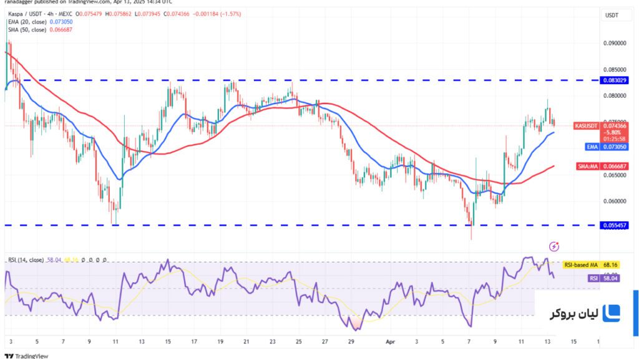The width and height of the screenshot is (639, 359).
Task: Click the open value 0.075479
Action: tap(90, 14)
